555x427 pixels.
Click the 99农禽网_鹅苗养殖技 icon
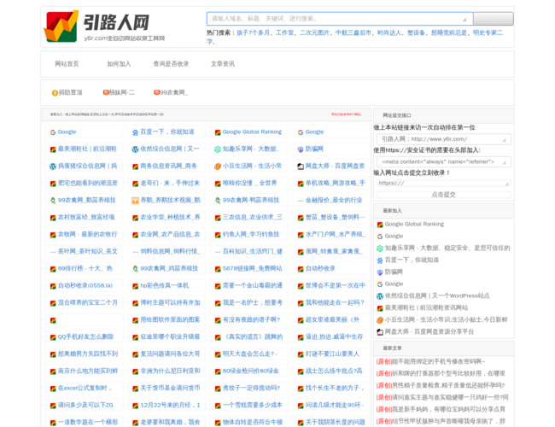tap(53, 201)
